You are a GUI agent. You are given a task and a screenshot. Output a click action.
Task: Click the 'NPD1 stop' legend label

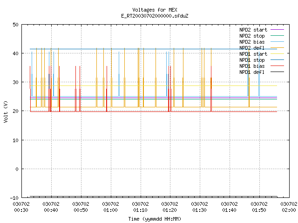[252, 60]
